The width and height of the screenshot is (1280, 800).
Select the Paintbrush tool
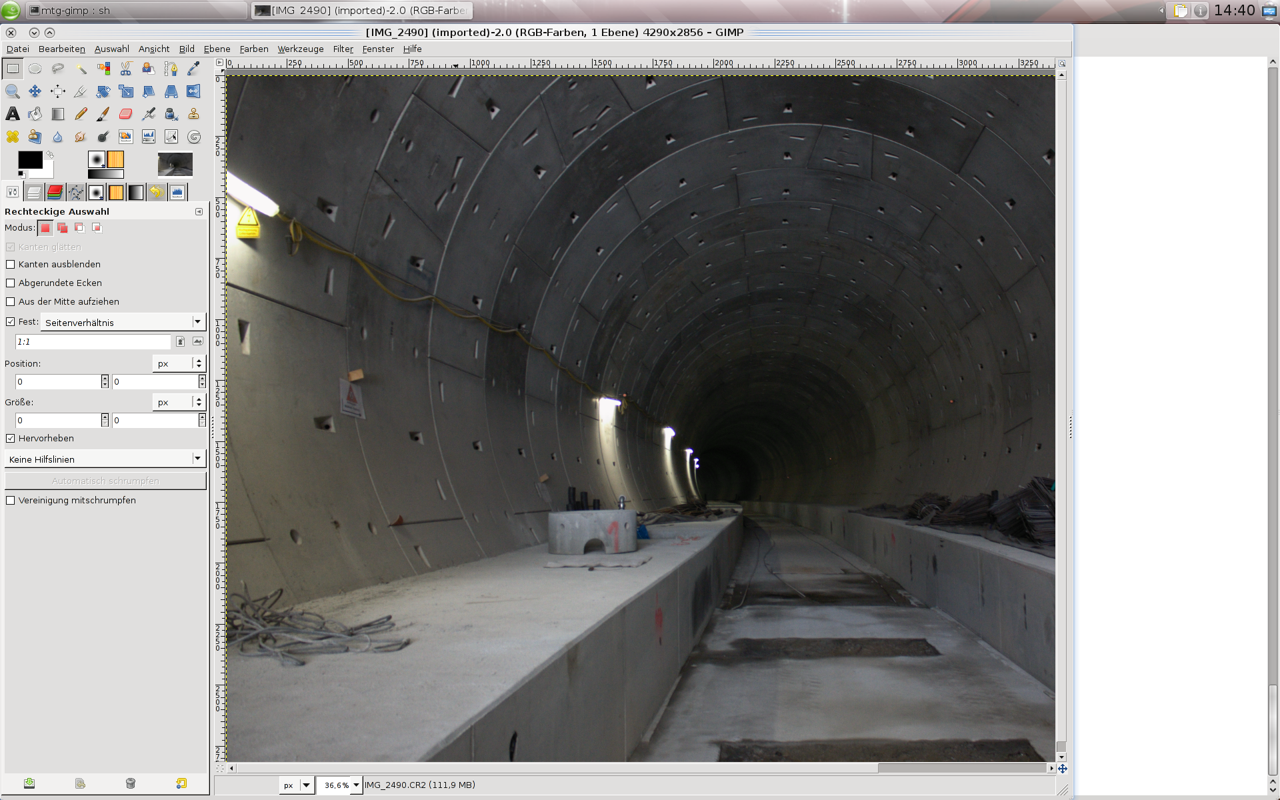point(103,114)
